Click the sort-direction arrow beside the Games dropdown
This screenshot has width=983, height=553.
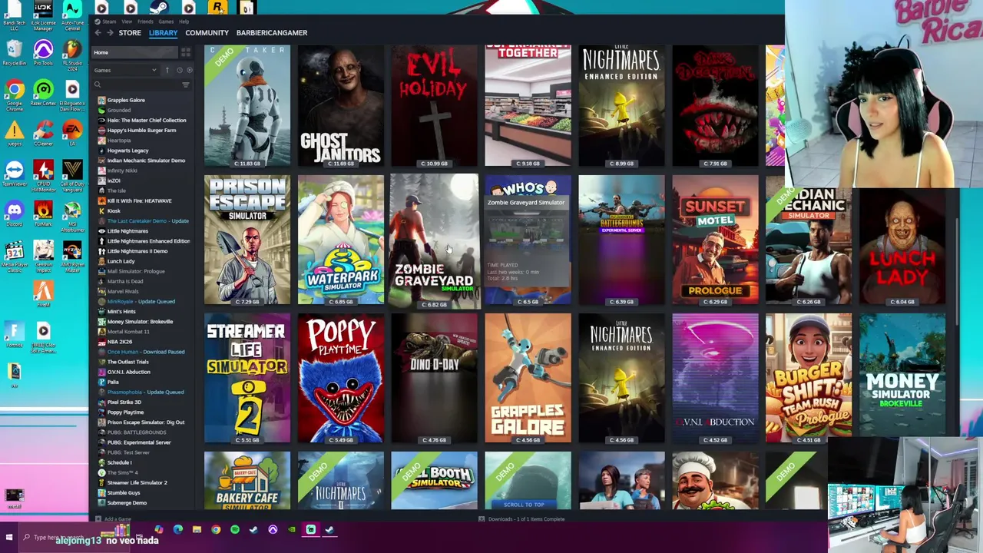pyautogui.click(x=167, y=70)
